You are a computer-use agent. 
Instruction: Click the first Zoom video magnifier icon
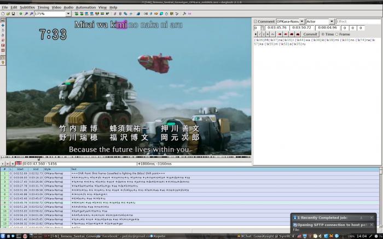point(26,14)
